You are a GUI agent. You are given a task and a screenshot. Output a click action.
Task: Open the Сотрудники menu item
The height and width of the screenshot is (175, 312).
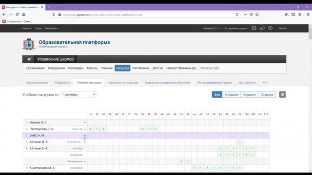(57, 68)
